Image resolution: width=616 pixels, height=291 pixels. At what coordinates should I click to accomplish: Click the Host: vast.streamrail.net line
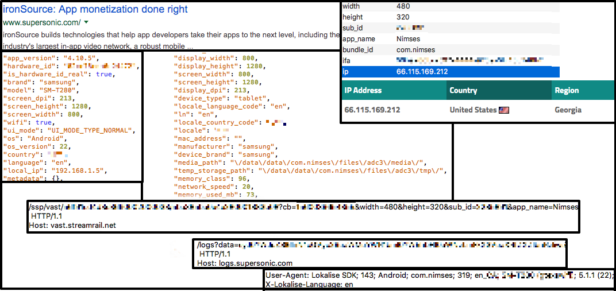pos(72,225)
